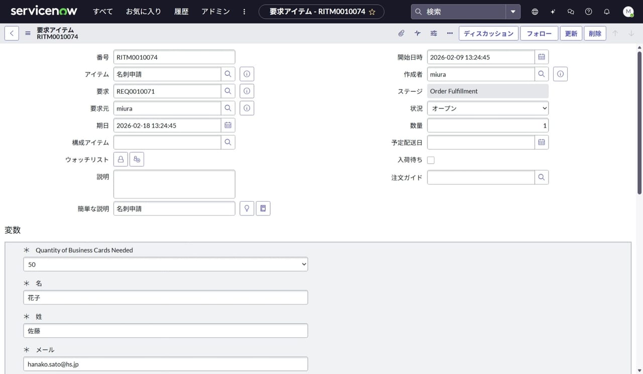Image resolution: width=643 pixels, height=374 pixels.
Task: Click the lightbulb suggestion icon beside 簡単な説明
Action: (247, 209)
